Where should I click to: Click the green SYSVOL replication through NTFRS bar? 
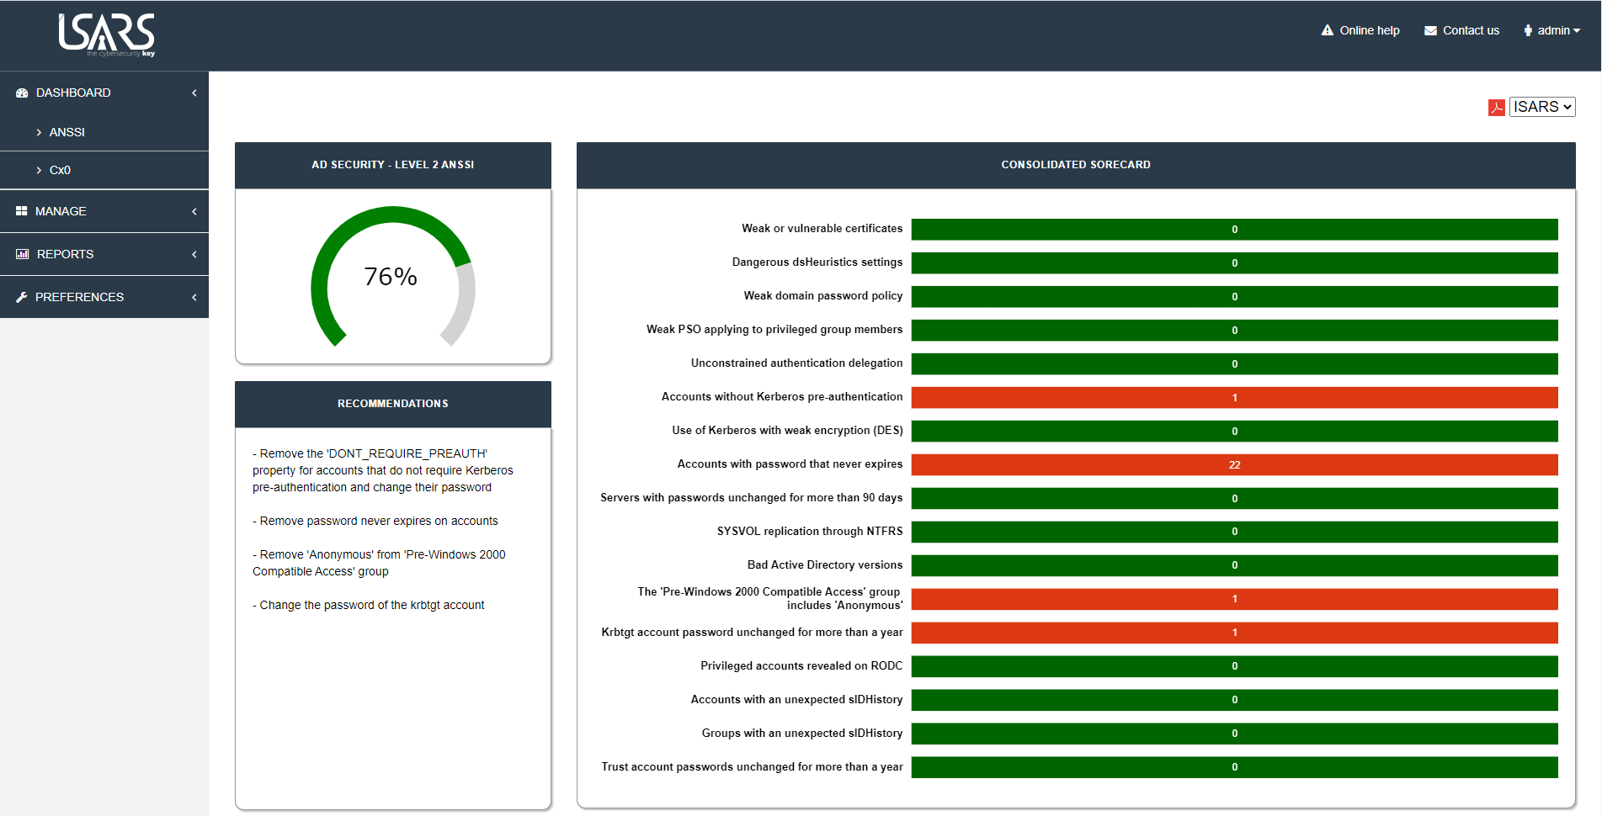coord(1234,532)
